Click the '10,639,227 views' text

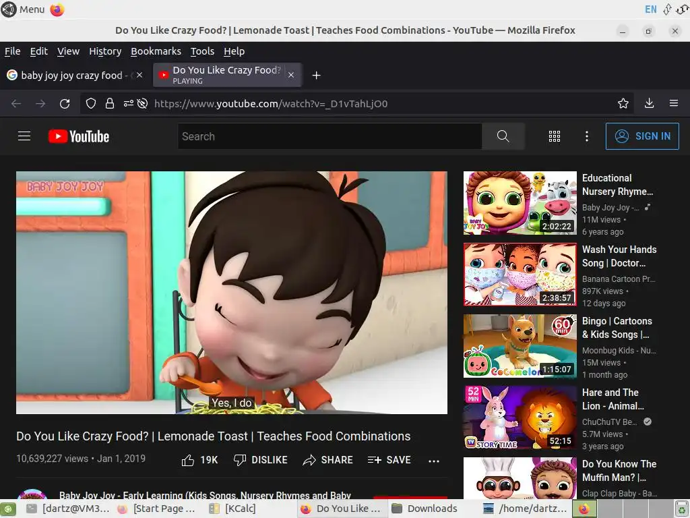point(53,459)
